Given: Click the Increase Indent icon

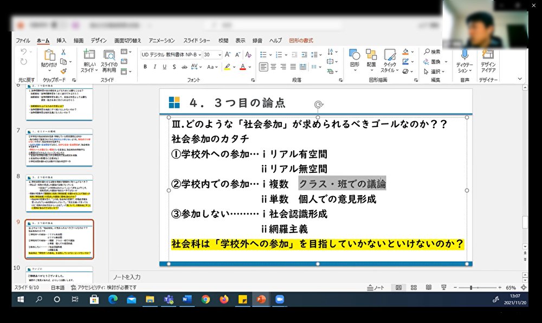Looking at the screenshot, I should [304, 55].
